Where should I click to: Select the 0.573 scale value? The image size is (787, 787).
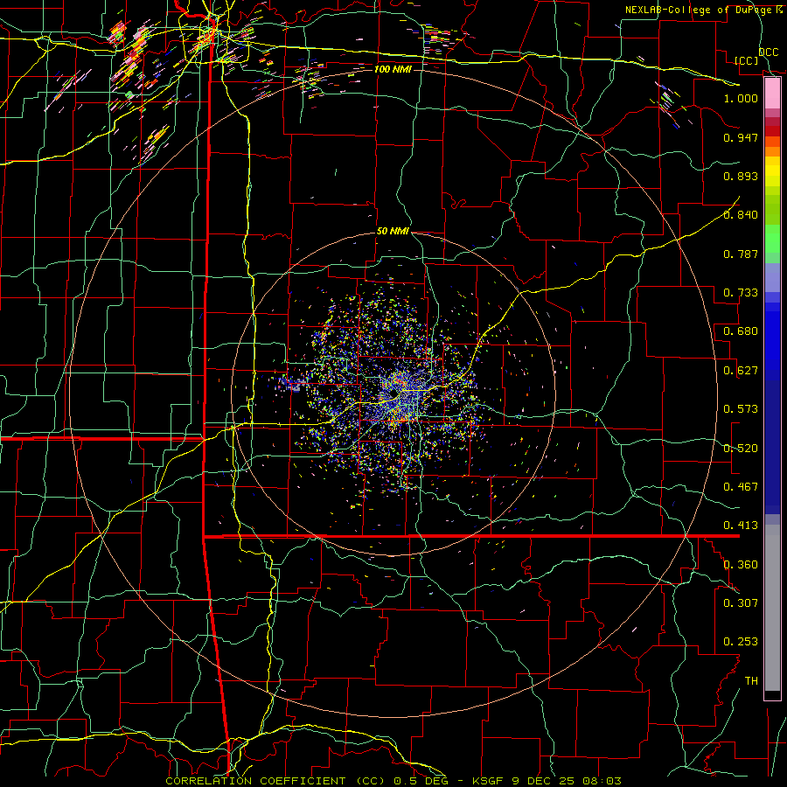click(741, 408)
